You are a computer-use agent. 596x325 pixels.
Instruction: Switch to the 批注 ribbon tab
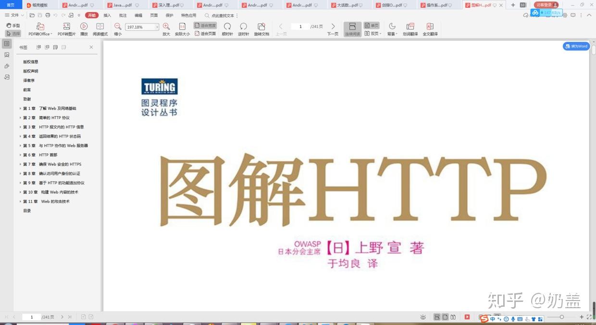[123, 15]
